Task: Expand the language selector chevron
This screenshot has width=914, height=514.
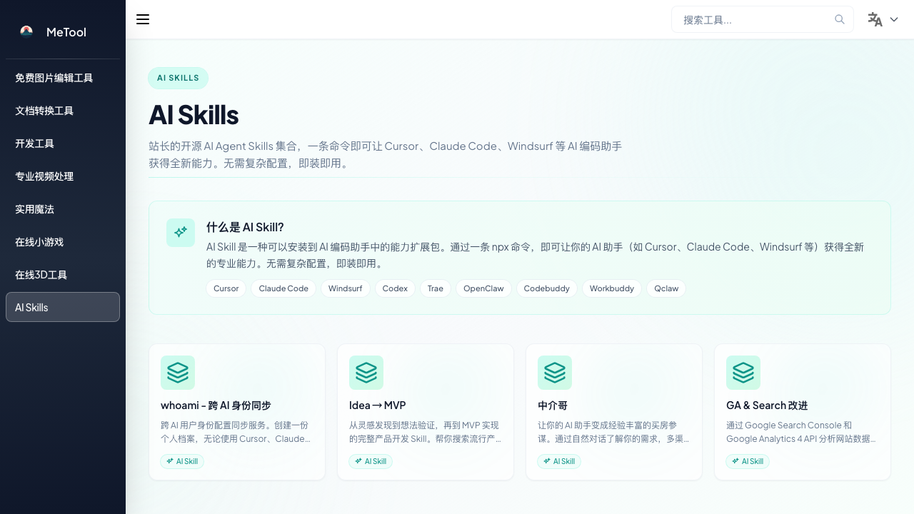Action: [x=894, y=19]
